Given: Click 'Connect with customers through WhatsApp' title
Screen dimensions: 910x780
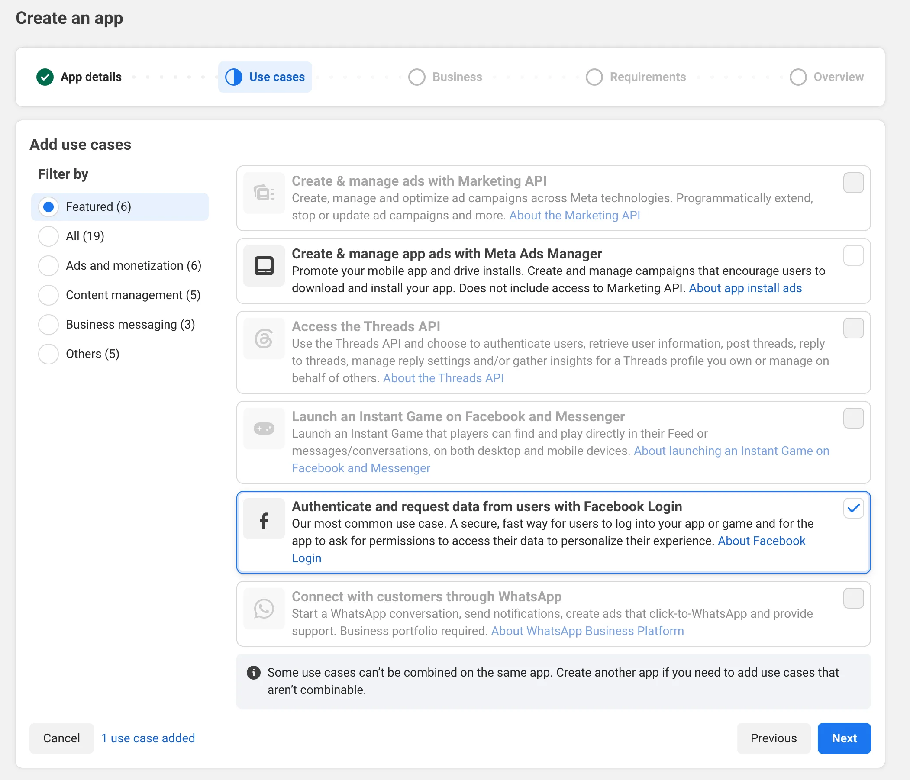Looking at the screenshot, I should (x=426, y=596).
